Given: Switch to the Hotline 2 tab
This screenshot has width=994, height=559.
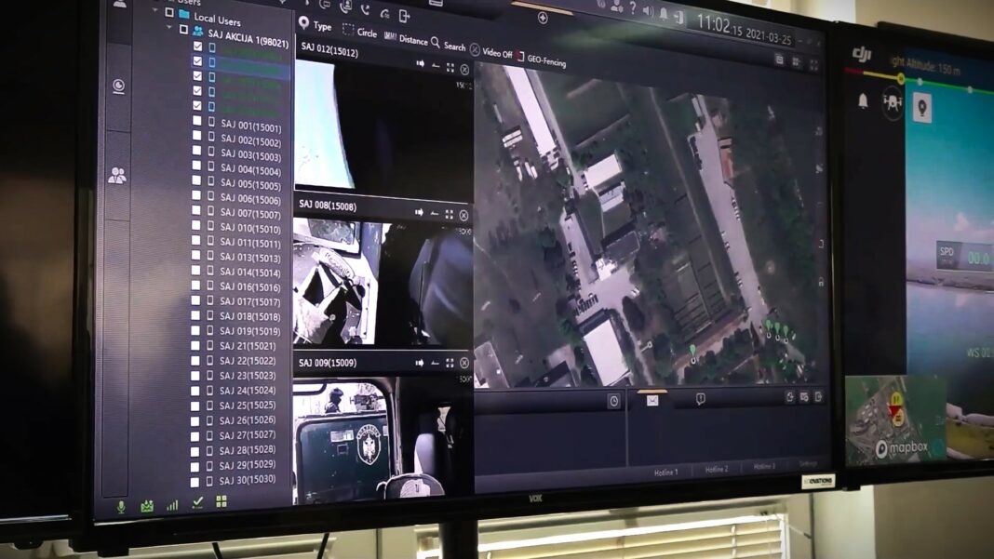Looking at the screenshot, I should click(x=717, y=469).
